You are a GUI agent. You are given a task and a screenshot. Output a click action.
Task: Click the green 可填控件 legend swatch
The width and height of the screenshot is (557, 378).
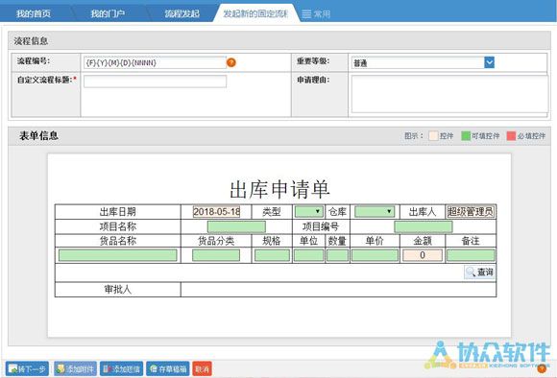(466, 135)
